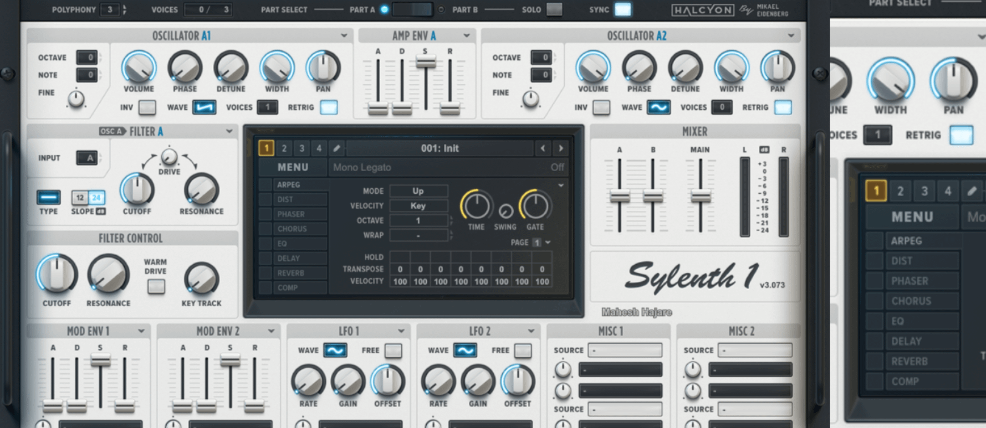The height and width of the screenshot is (428, 986).
Task: Toggle LFO 1 Free button
Action: (x=394, y=350)
